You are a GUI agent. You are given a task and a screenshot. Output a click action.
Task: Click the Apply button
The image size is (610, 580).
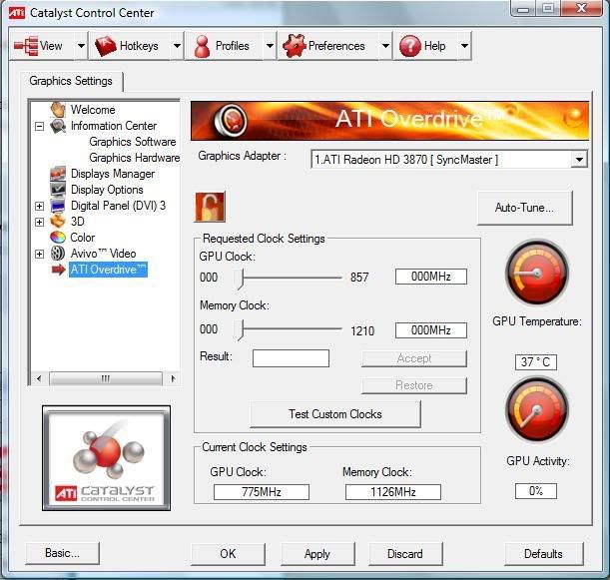(317, 554)
